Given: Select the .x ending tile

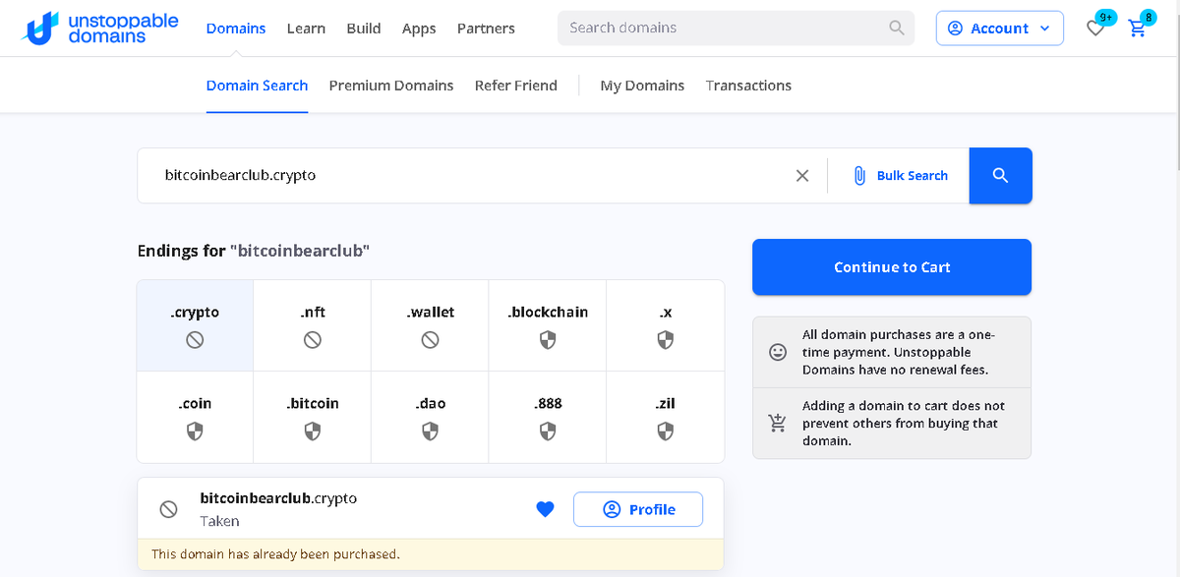Looking at the screenshot, I should 666,325.
